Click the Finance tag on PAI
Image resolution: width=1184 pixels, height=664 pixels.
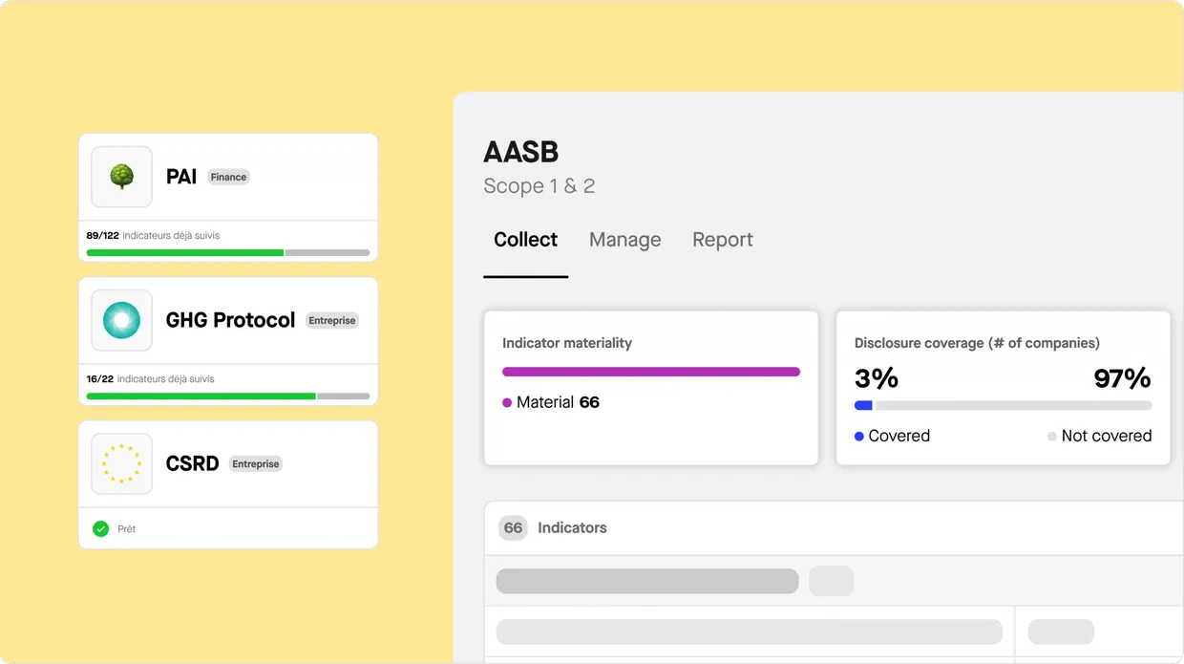pos(228,177)
